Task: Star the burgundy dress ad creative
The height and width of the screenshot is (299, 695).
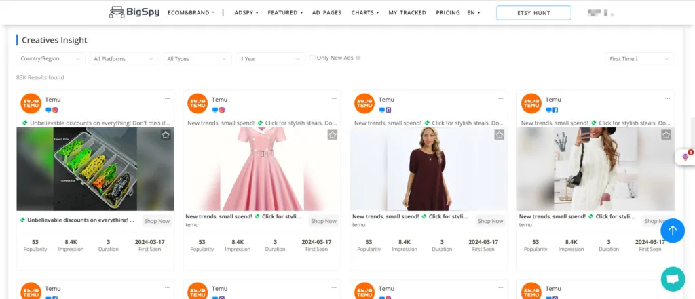Action: coord(500,135)
